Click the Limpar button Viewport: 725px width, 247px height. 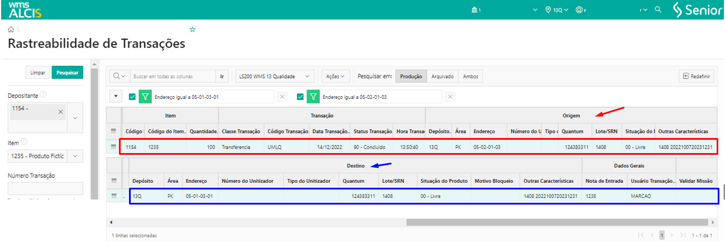37,73
